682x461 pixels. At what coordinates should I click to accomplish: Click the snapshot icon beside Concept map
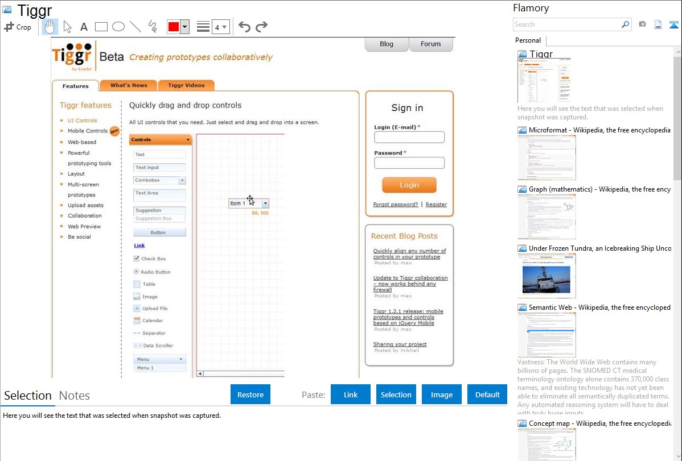522,423
